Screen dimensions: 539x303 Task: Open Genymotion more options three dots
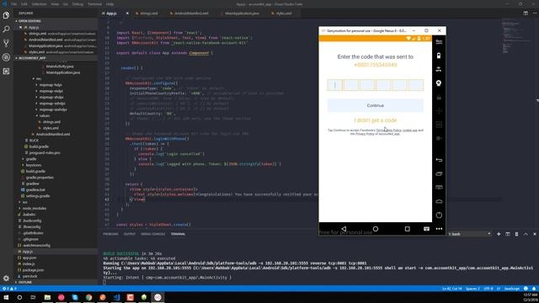tap(439, 229)
